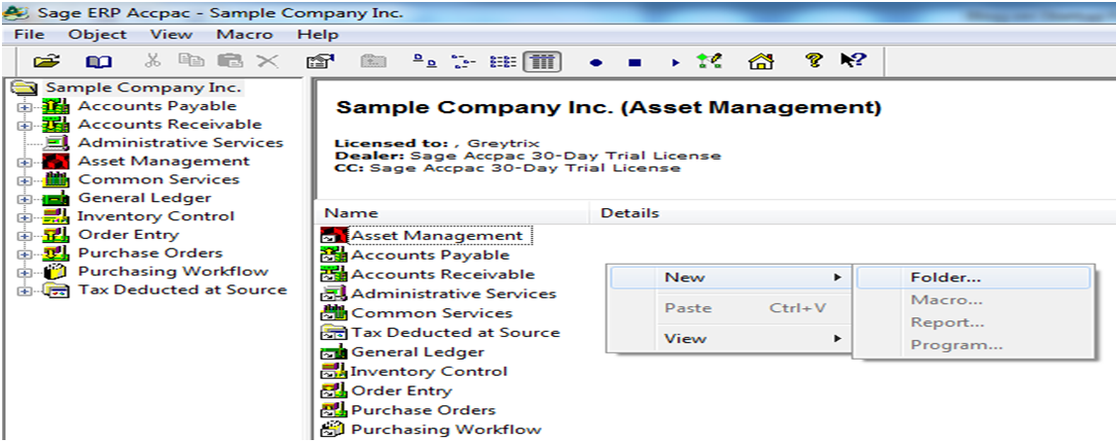The width and height of the screenshot is (1118, 448).
Task: Click the macro stop square icon
Action: (x=634, y=62)
